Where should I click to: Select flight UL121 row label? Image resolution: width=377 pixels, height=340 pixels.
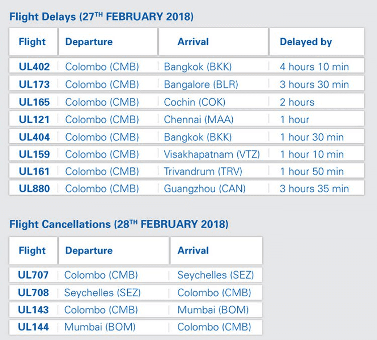tap(34, 120)
